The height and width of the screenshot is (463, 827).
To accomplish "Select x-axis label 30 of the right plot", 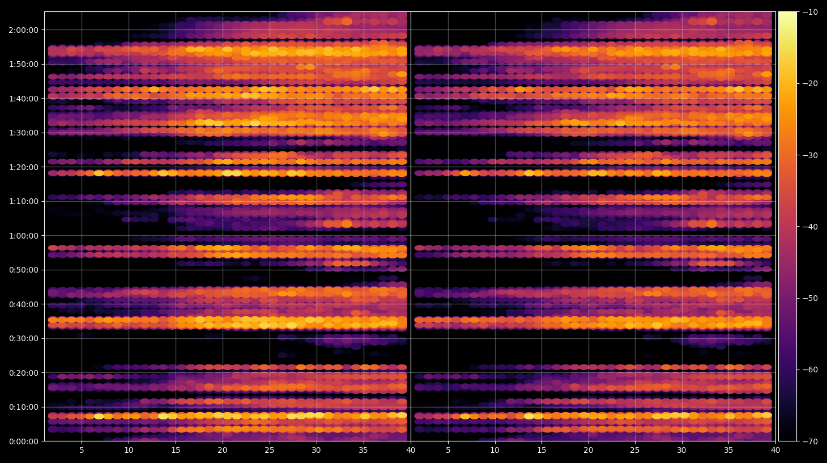I will point(681,451).
